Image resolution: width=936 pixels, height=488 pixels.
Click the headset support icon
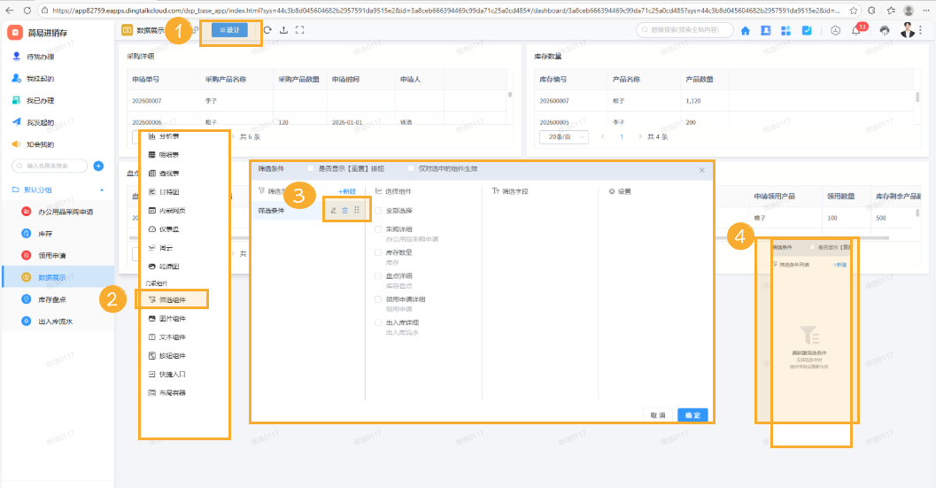pyautogui.click(x=885, y=30)
